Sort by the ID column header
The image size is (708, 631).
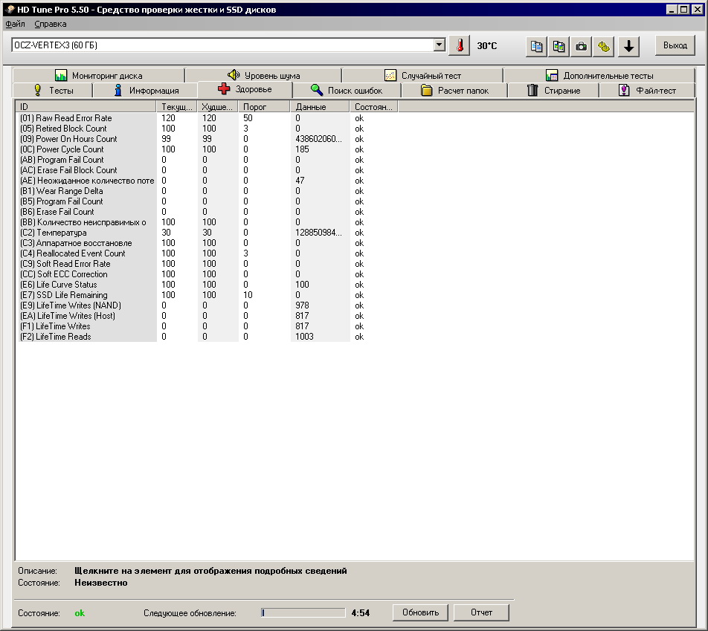[x=86, y=107]
